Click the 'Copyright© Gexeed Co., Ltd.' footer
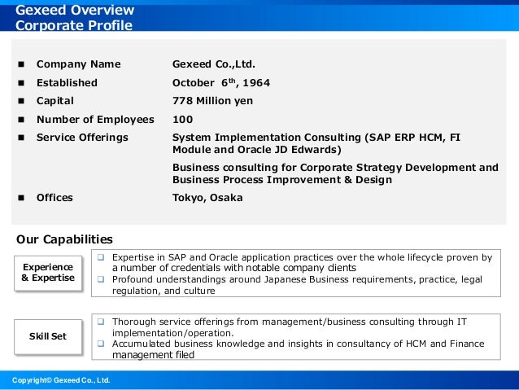This screenshot has height=390, width=519. point(61,380)
